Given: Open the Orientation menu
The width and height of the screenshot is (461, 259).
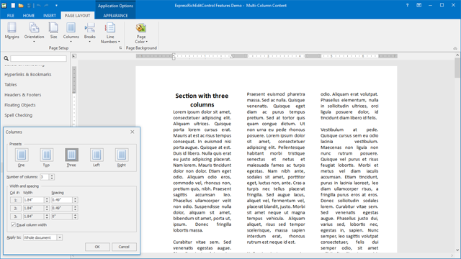Looking at the screenshot, I should [34, 32].
